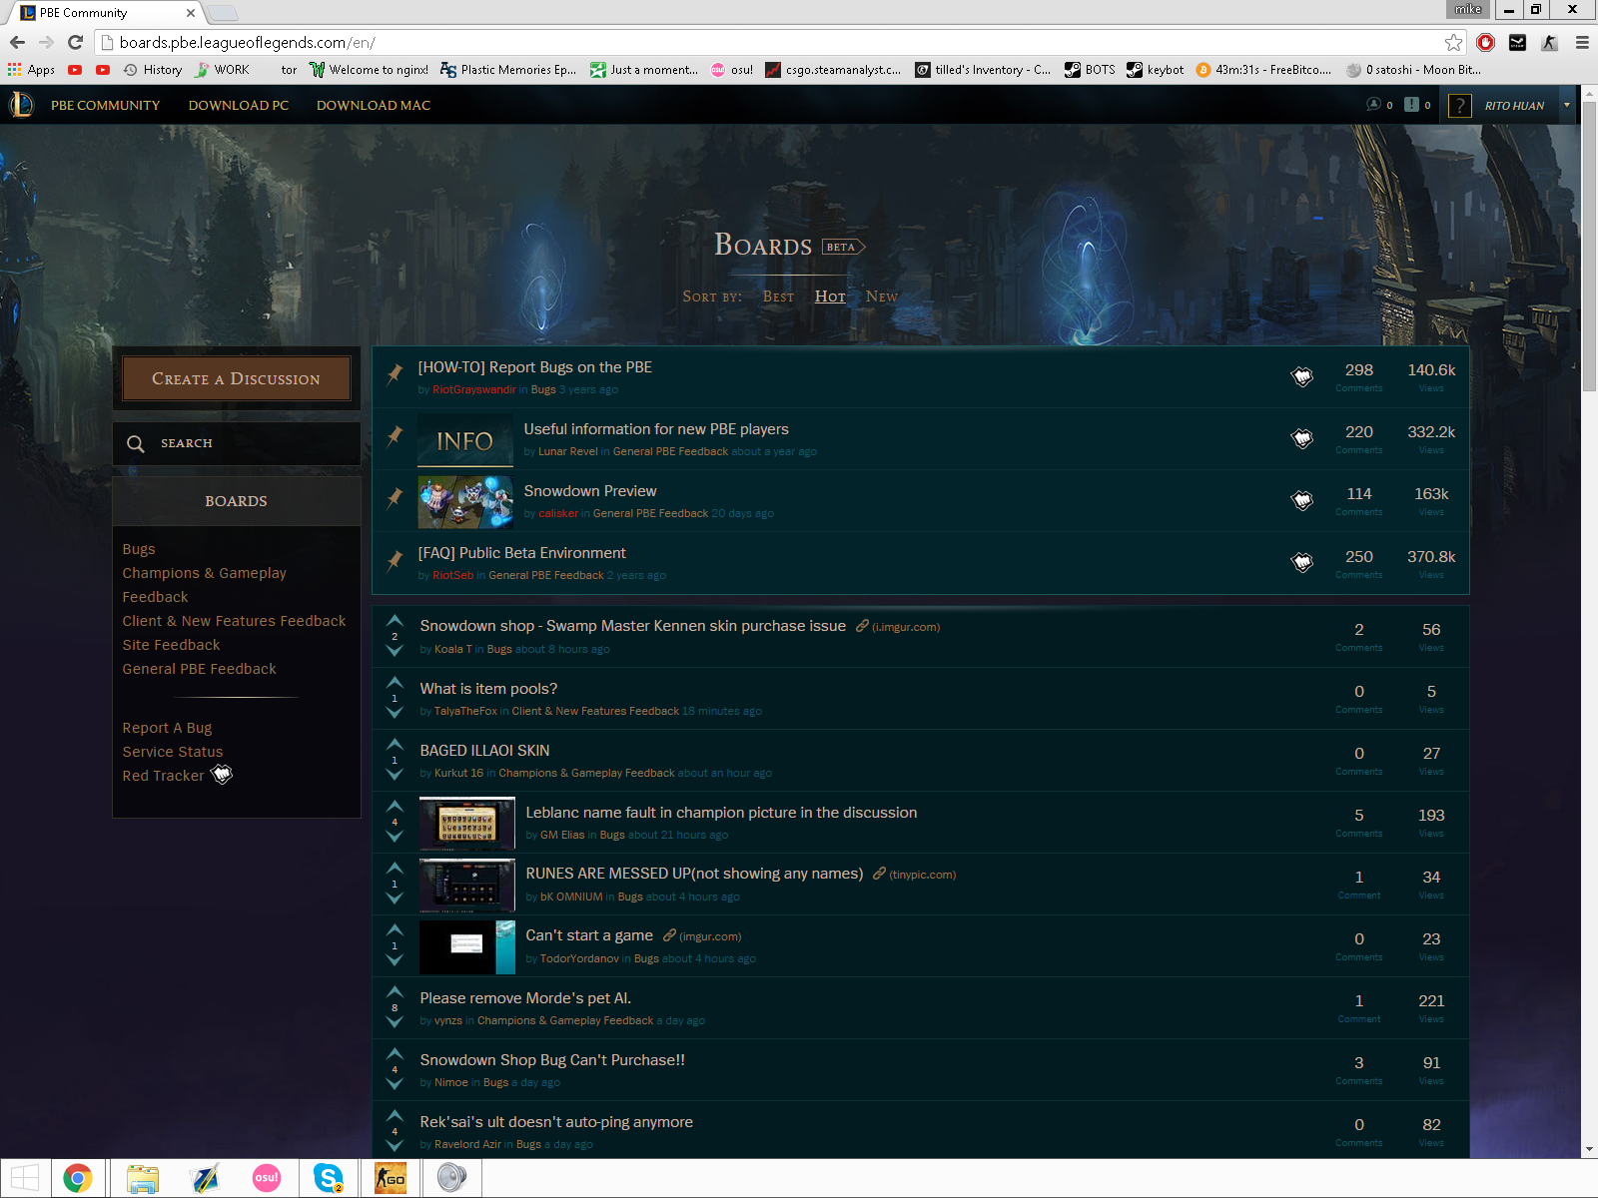1598x1198 pixels.
Task: Sort discussions by Hot
Action: (x=830, y=297)
